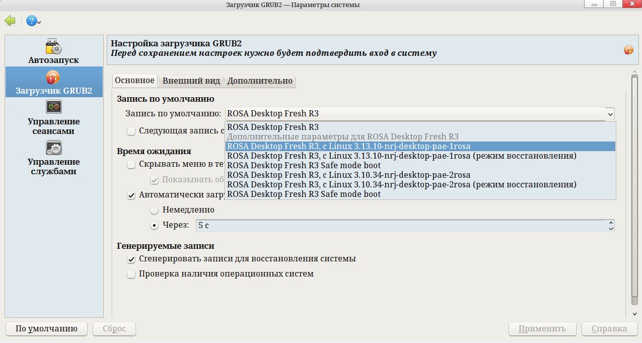
Task: Switch to the Внешний вид tab
Action: [191, 81]
